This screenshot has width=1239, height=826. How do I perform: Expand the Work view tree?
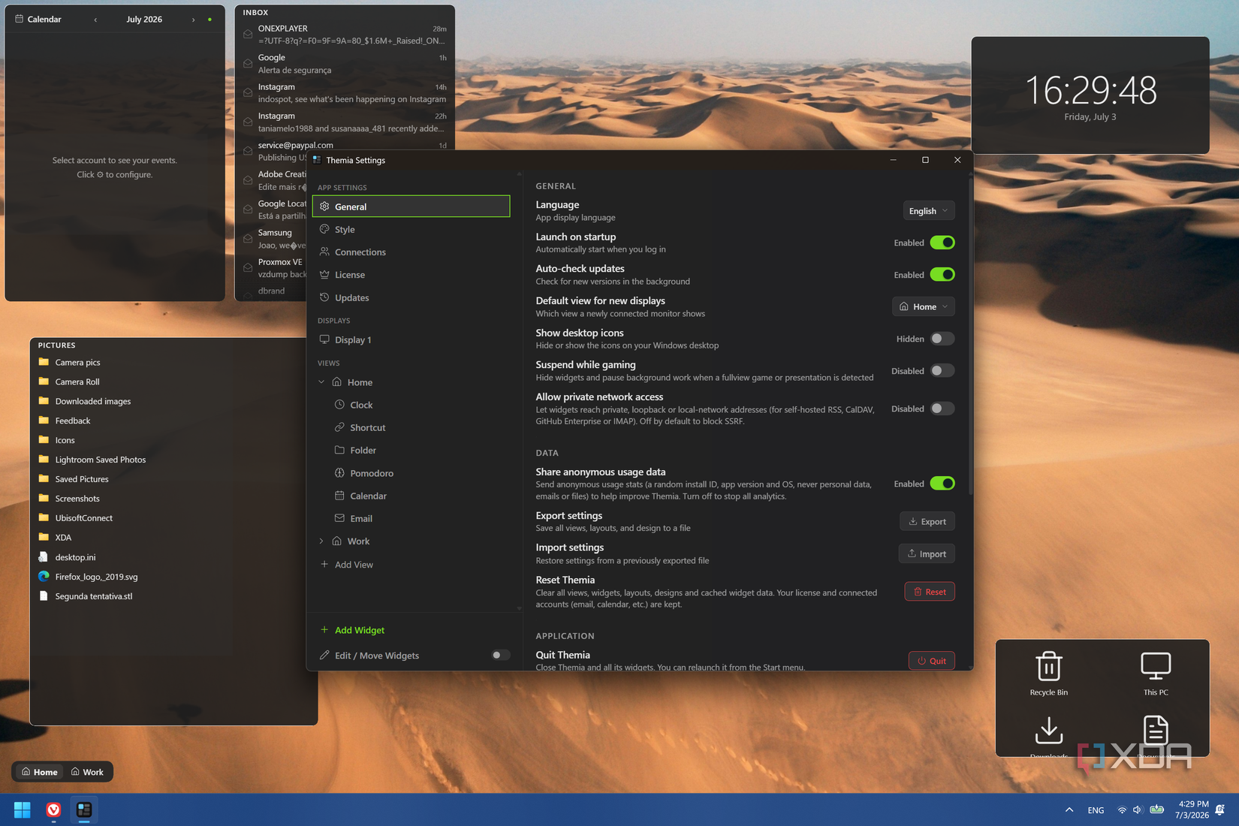coord(321,541)
